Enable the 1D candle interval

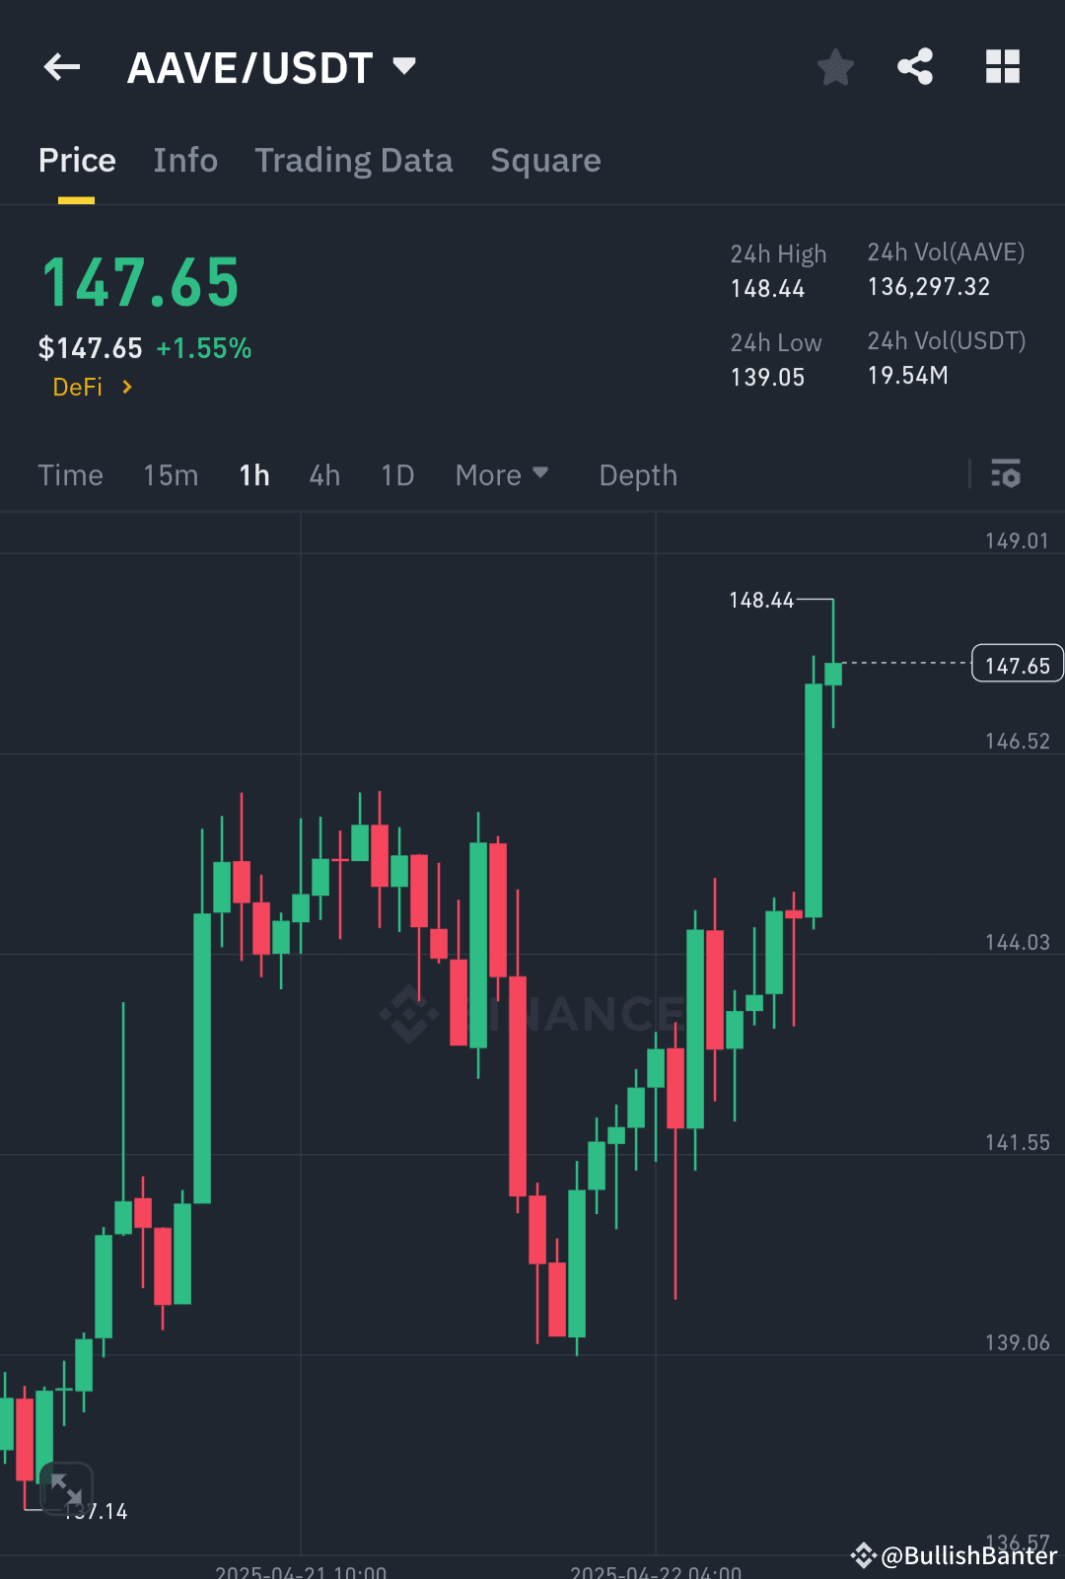(397, 474)
